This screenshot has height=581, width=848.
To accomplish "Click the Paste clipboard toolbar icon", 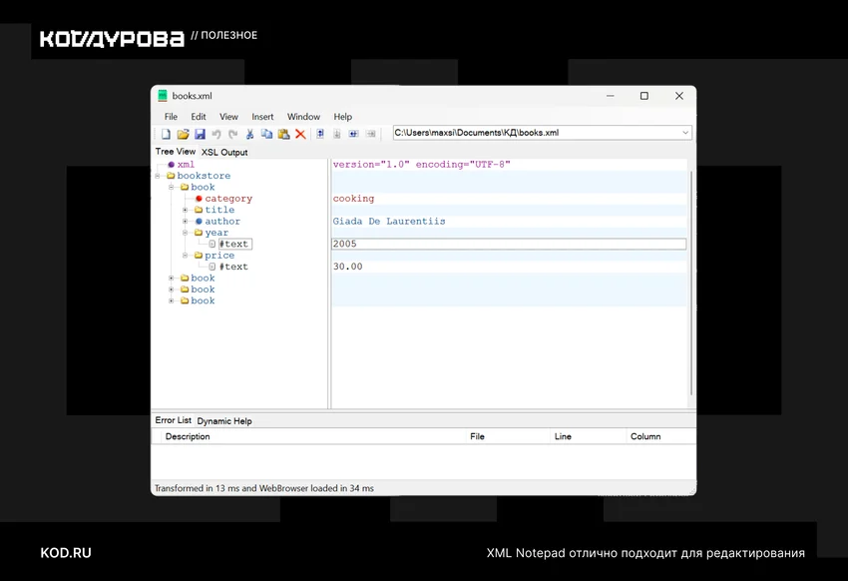I will [x=283, y=134].
